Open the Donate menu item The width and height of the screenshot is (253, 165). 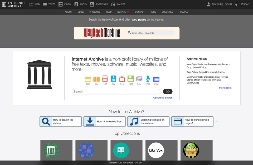[x=123, y=12]
